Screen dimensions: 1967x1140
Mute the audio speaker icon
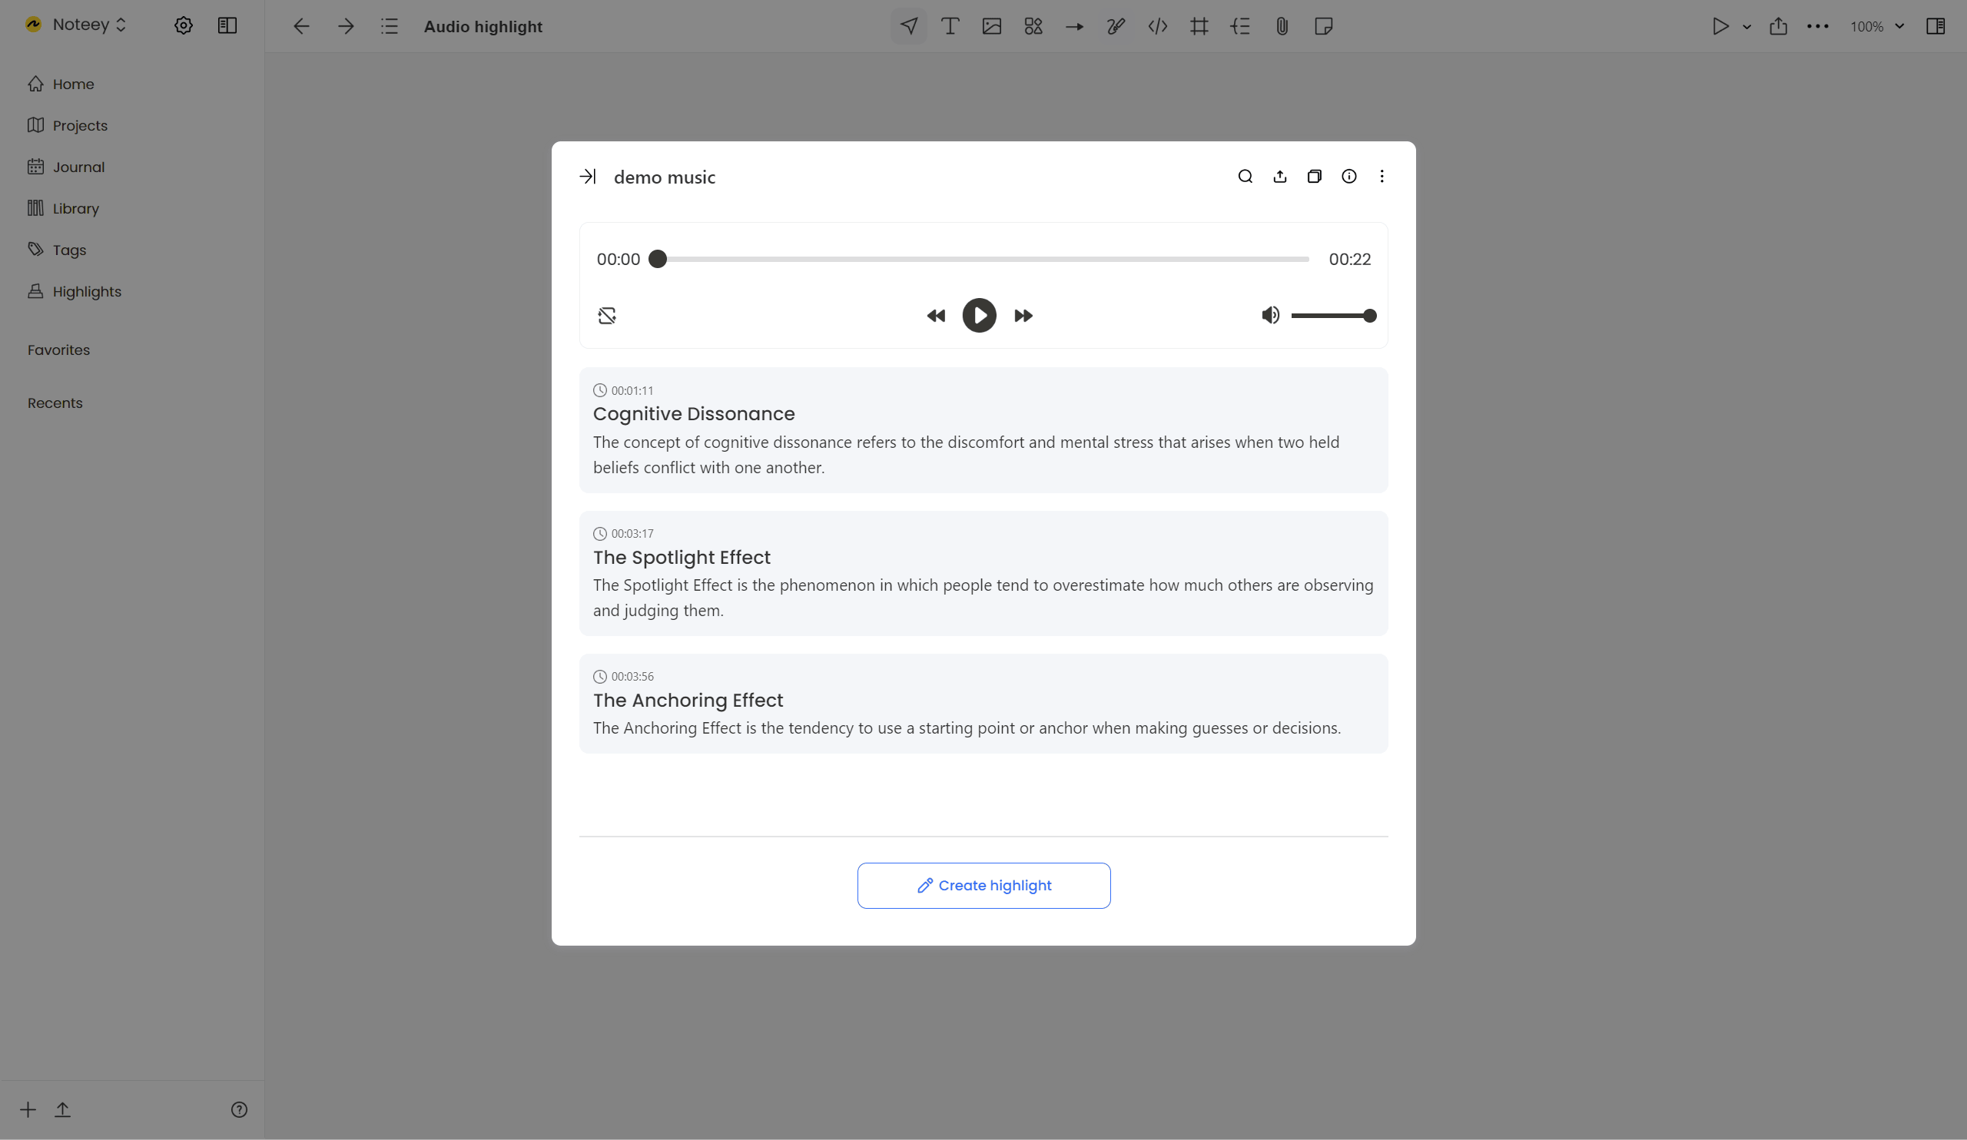[1270, 315]
